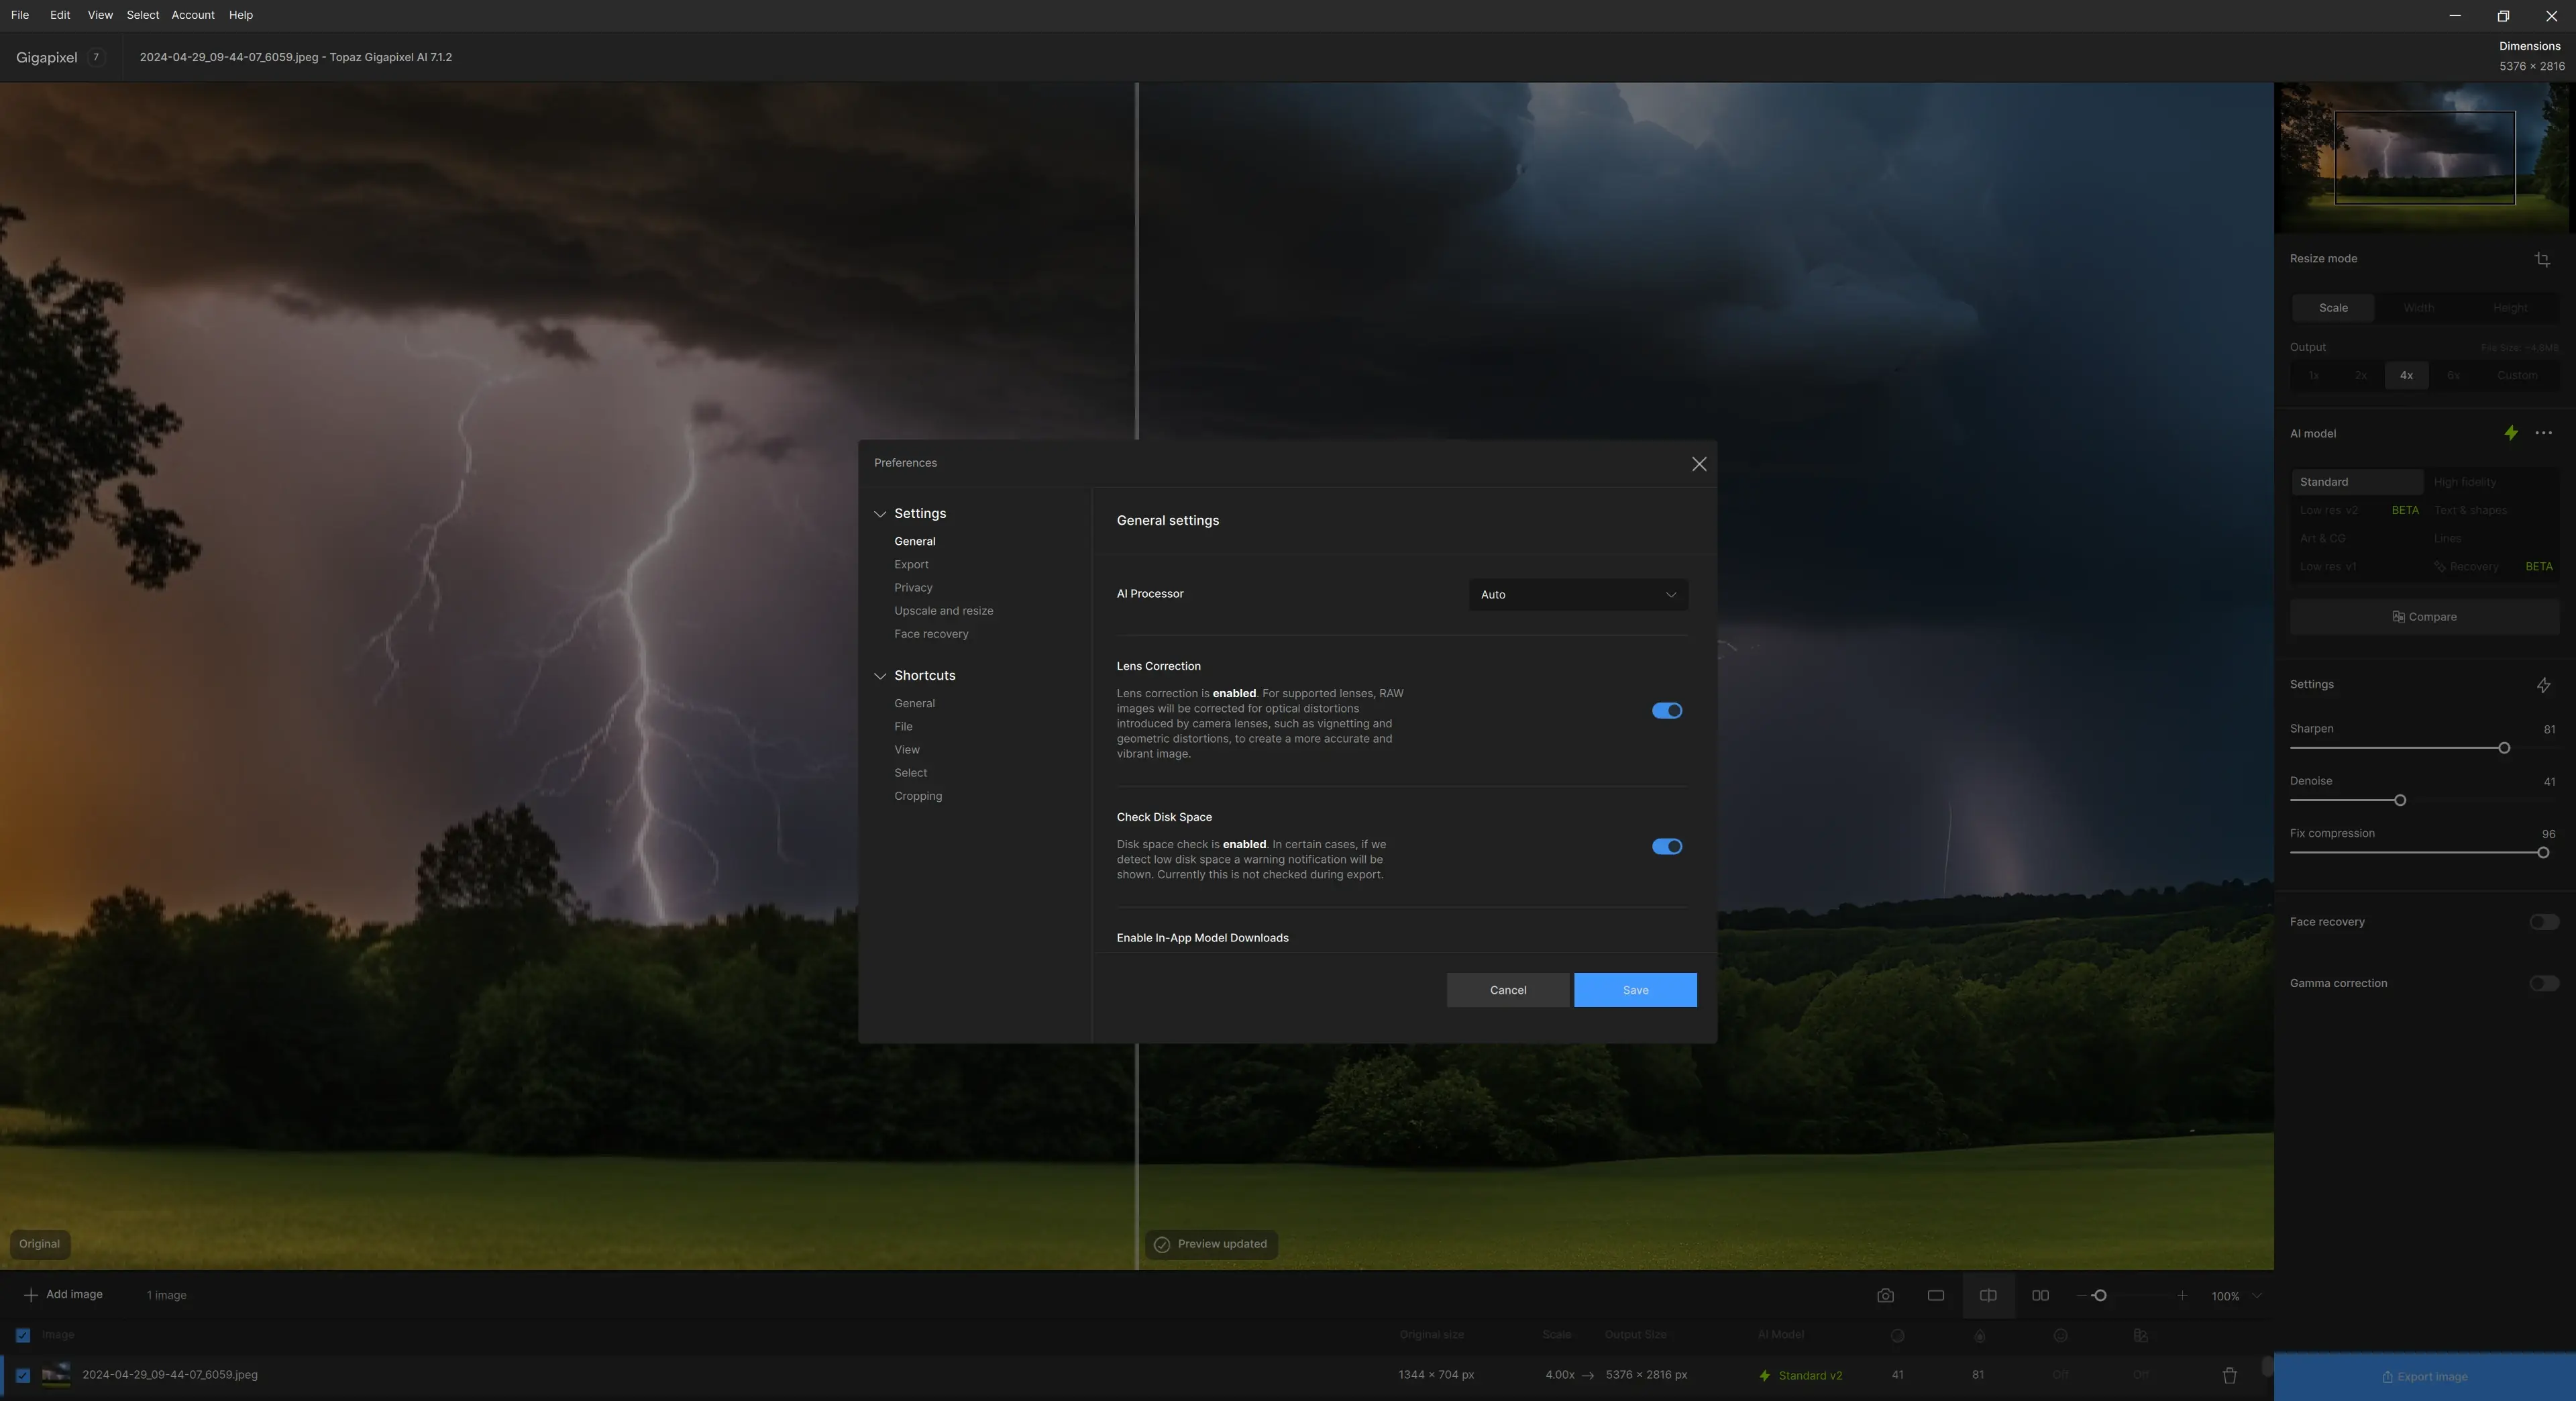Click the lightning auto-settings icon beside Settings
Image resolution: width=2576 pixels, height=1401 pixels.
tap(2543, 685)
